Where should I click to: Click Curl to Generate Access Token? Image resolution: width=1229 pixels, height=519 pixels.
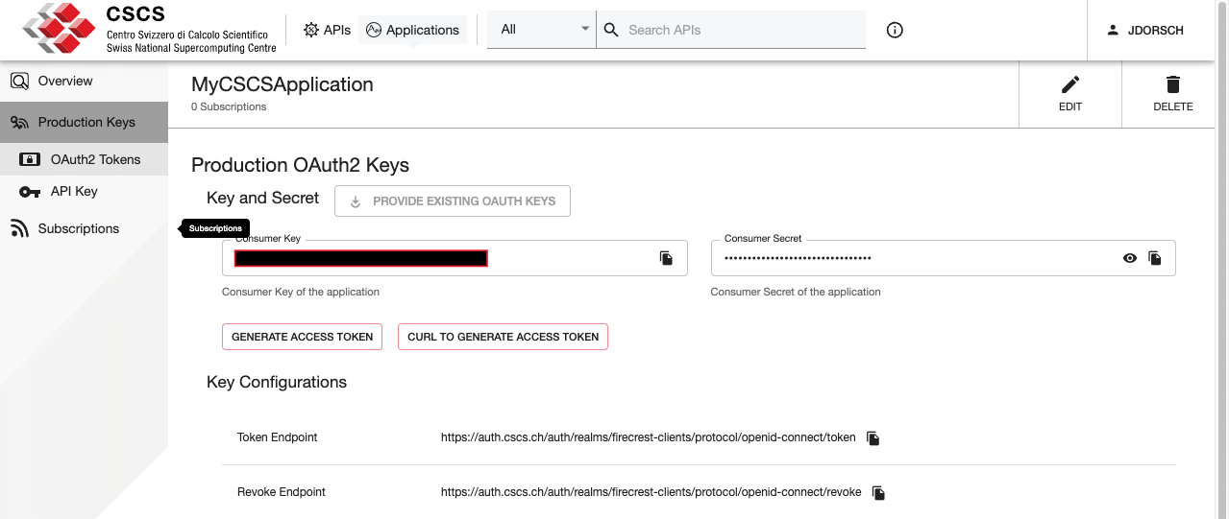(503, 337)
